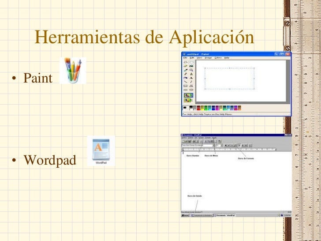
Task: Click the Paste icon in WordPad toolbar
Action: (212, 141)
